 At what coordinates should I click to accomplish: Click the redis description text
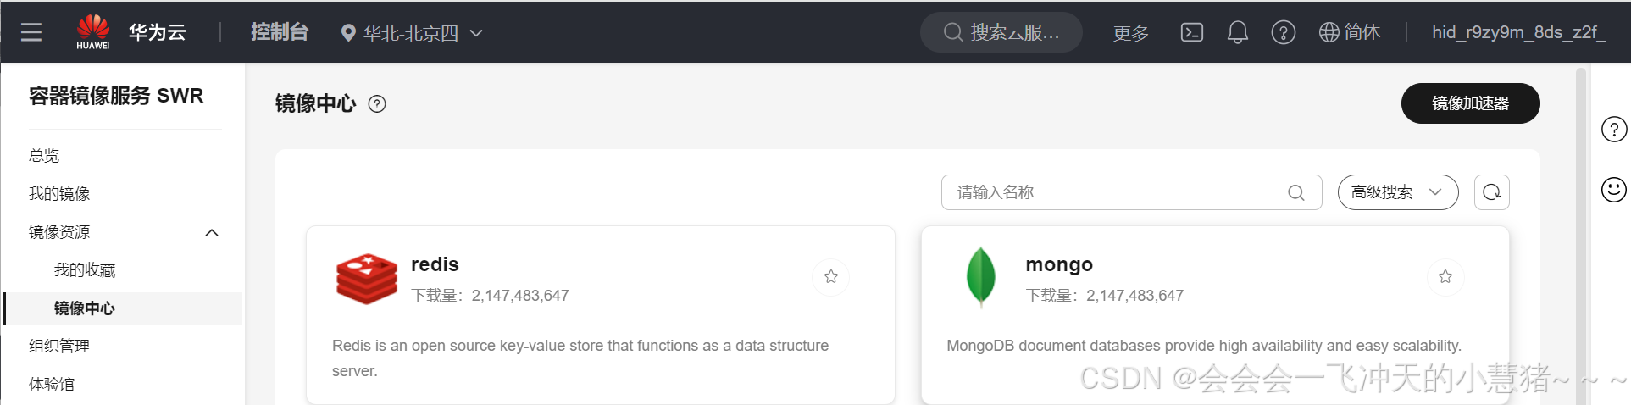click(x=580, y=358)
